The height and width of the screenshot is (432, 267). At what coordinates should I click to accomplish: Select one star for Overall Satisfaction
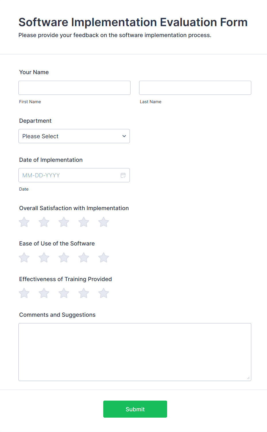(24, 222)
